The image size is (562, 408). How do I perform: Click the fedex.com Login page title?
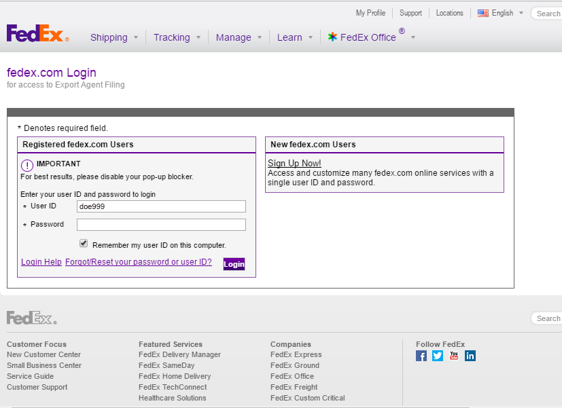pos(52,73)
